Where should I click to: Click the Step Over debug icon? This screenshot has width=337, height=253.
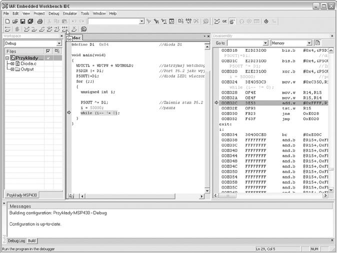coord(26,29)
